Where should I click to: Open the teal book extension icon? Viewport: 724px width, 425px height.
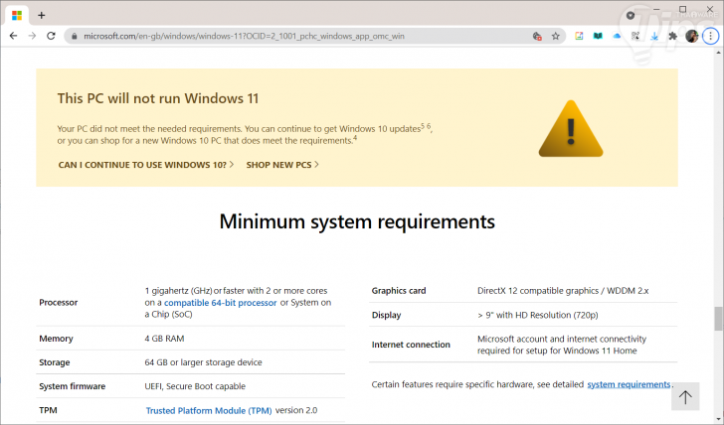[598, 36]
